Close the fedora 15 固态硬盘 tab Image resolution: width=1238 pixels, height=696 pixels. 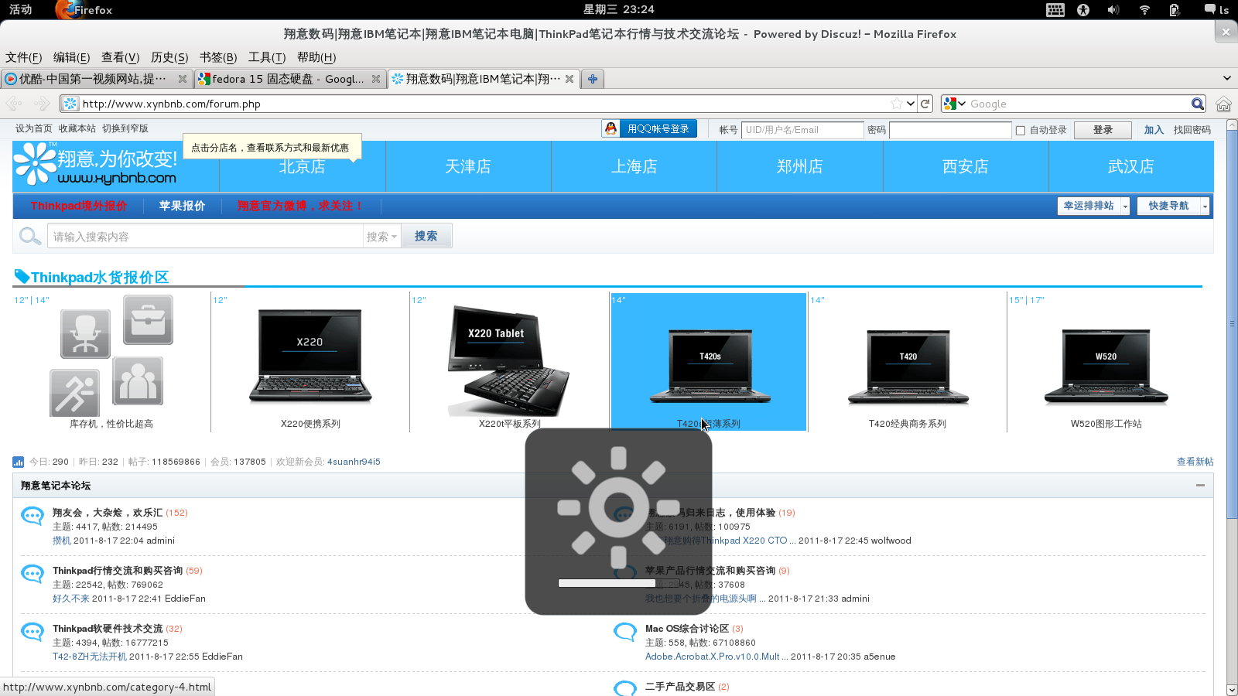click(376, 79)
